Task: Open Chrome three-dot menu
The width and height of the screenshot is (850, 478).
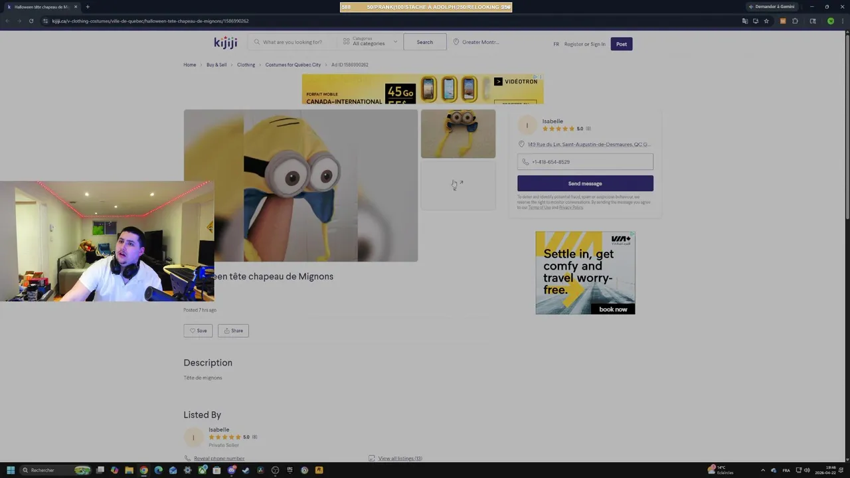Action: click(843, 21)
